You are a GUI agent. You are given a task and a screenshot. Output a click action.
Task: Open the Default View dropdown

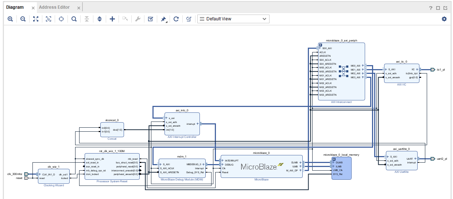pos(233,19)
